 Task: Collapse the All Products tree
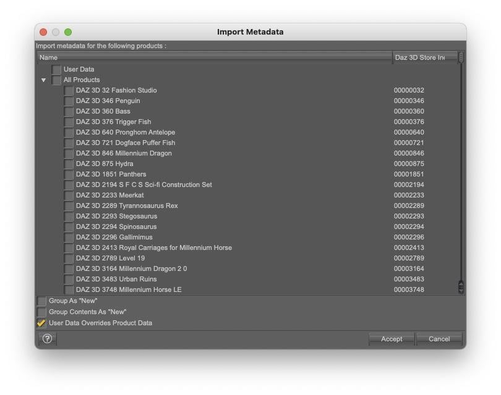point(43,80)
